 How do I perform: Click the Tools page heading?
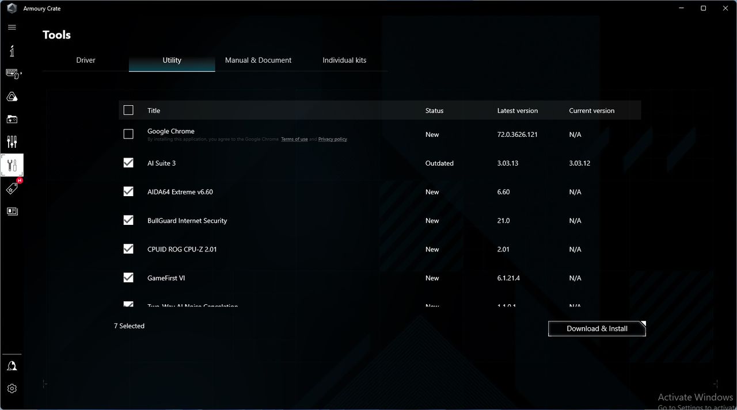pyautogui.click(x=56, y=35)
